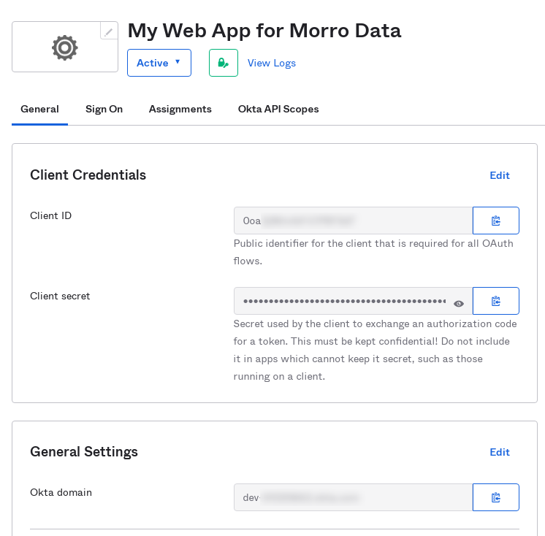Copy the Client secret to clipboard

click(x=496, y=301)
